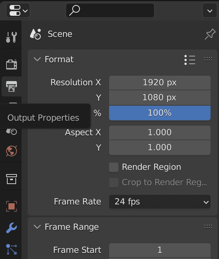Open the Modifiers wrench tab
Viewport: 219px width, 259px height.
(x=12, y=228)
